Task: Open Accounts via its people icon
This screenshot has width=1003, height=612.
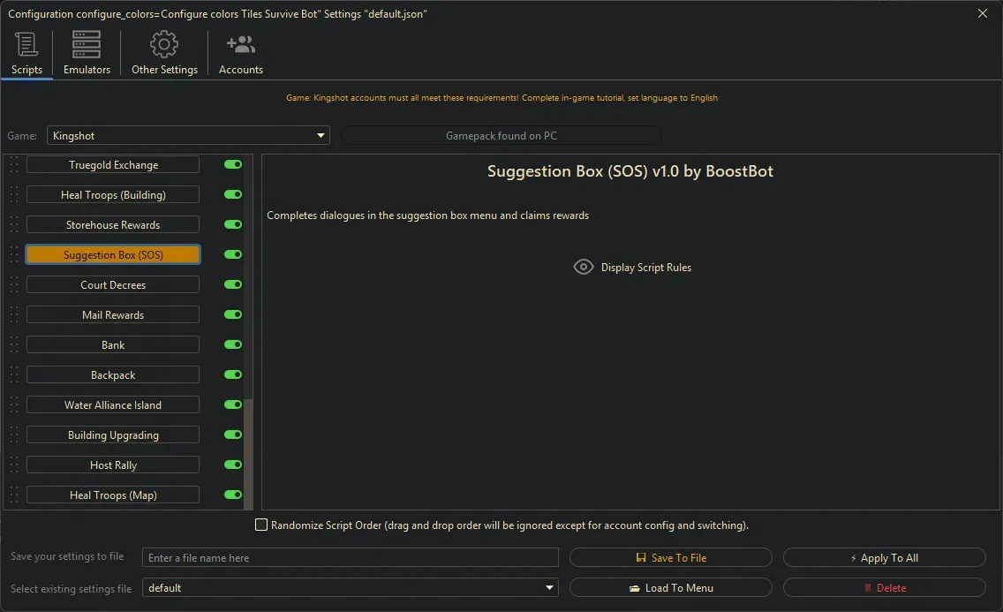Action: pyautogui.click(x=240, y=43)
